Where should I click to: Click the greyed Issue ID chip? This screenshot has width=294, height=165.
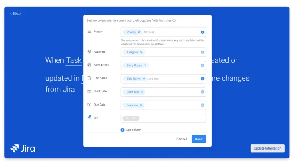click(x=131, y=119)
